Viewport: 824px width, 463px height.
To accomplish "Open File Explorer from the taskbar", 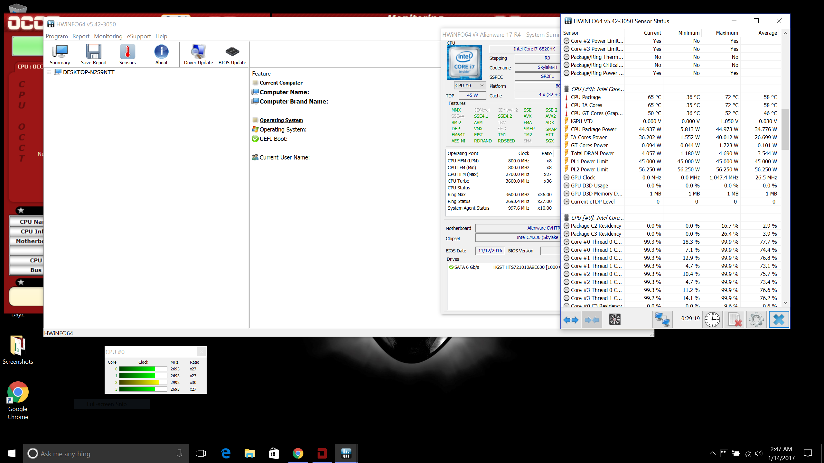I will (249, 453).
